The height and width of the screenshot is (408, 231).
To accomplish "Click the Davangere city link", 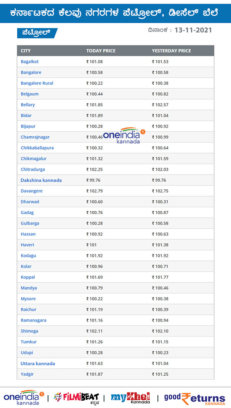I will pyautogui.click(x=32, y=191).
